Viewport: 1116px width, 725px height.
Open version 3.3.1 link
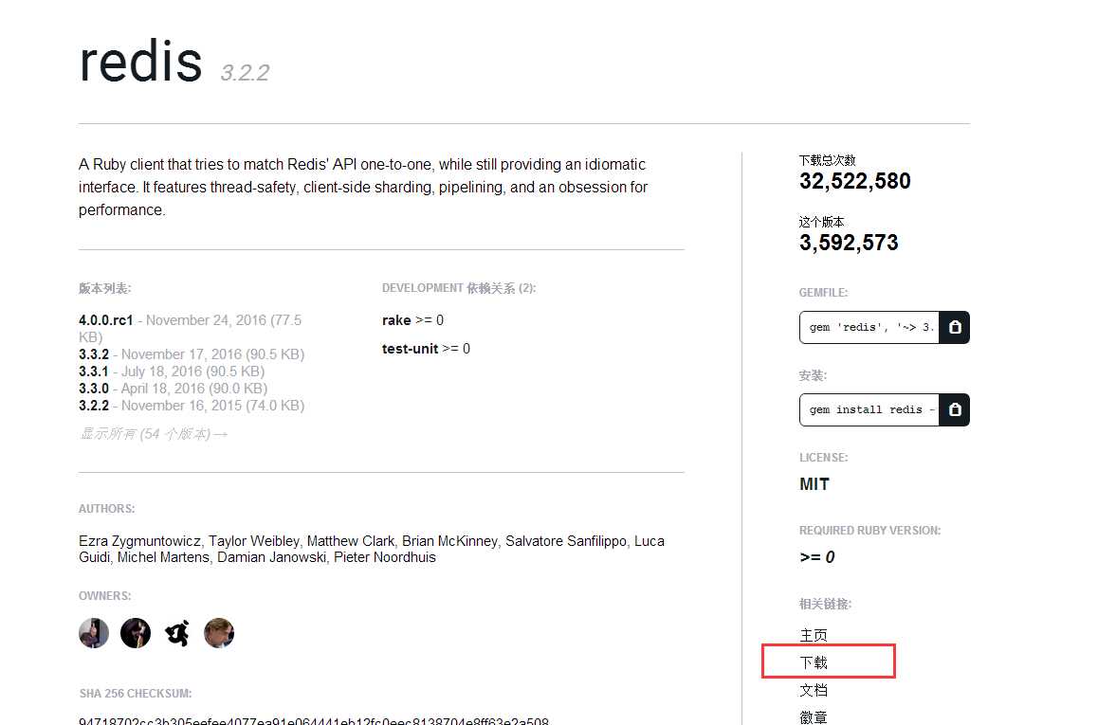pos(94,372)
